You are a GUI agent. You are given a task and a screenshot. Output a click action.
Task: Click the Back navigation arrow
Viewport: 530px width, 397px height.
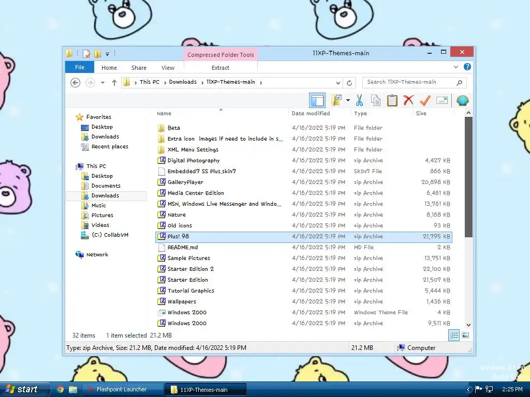pos(76,82)
